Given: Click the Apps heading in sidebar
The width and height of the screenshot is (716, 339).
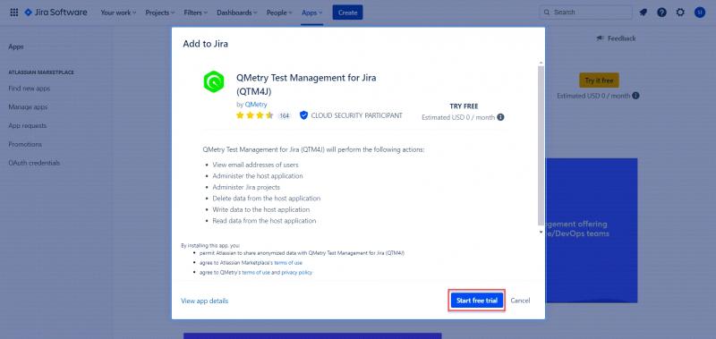Looking at the screenshot, I should tap(16, 47).
